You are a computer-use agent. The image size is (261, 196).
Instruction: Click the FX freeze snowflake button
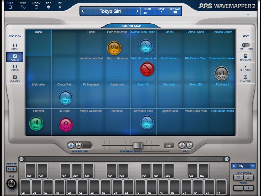click(x=12, y=169)
